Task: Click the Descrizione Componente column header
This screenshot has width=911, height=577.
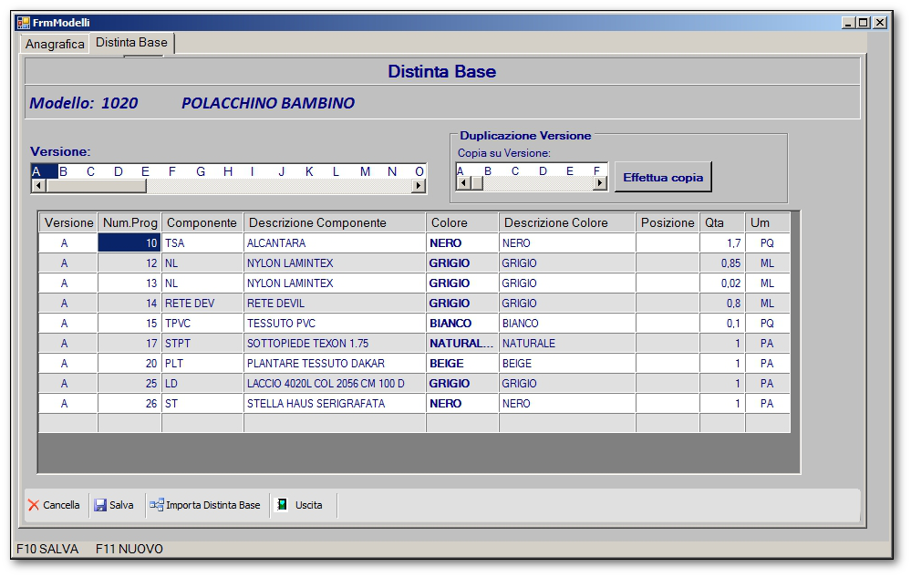Action: [x=335, y=223]
